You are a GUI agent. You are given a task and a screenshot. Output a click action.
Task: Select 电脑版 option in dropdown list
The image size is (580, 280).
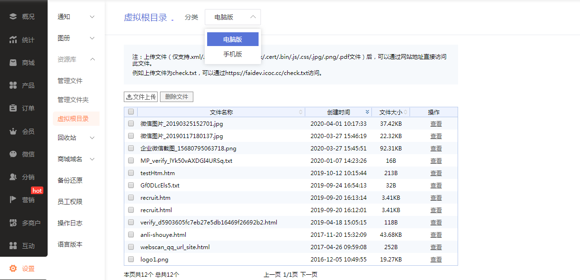click(x=233, y=39)
